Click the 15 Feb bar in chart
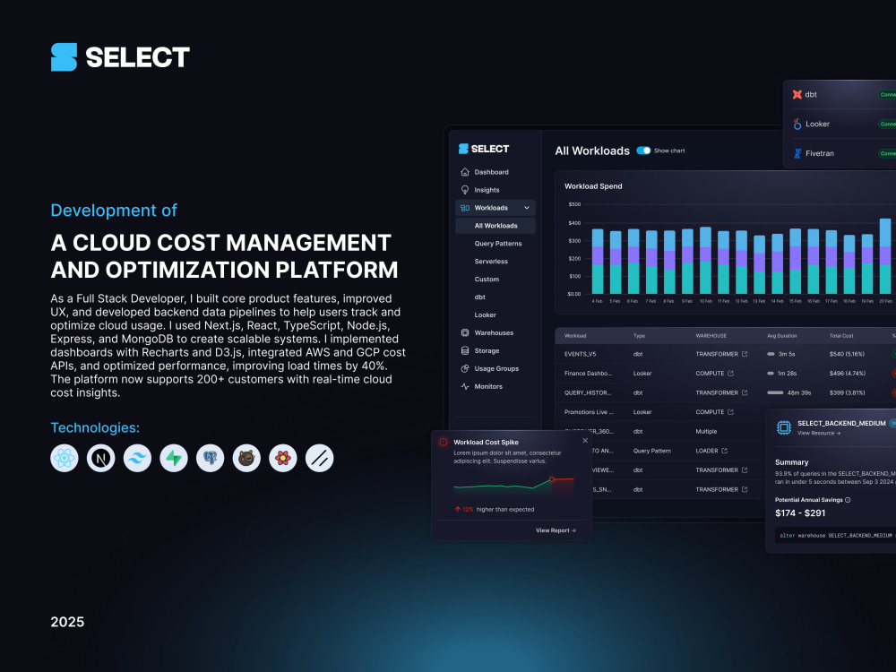This screenshot has width=896, height=672. click(796, 261)
